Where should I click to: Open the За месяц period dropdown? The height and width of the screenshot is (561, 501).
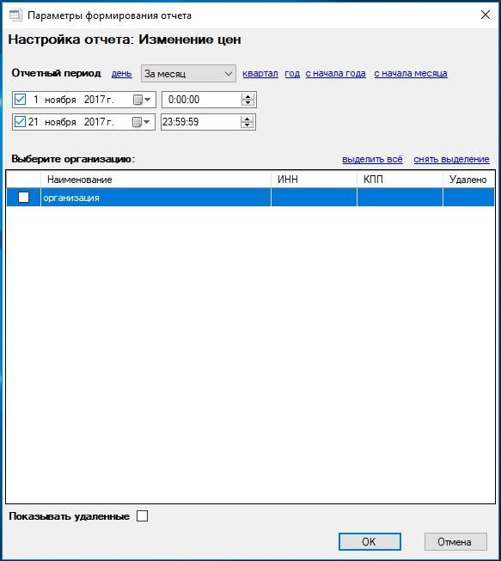point(188,74)
